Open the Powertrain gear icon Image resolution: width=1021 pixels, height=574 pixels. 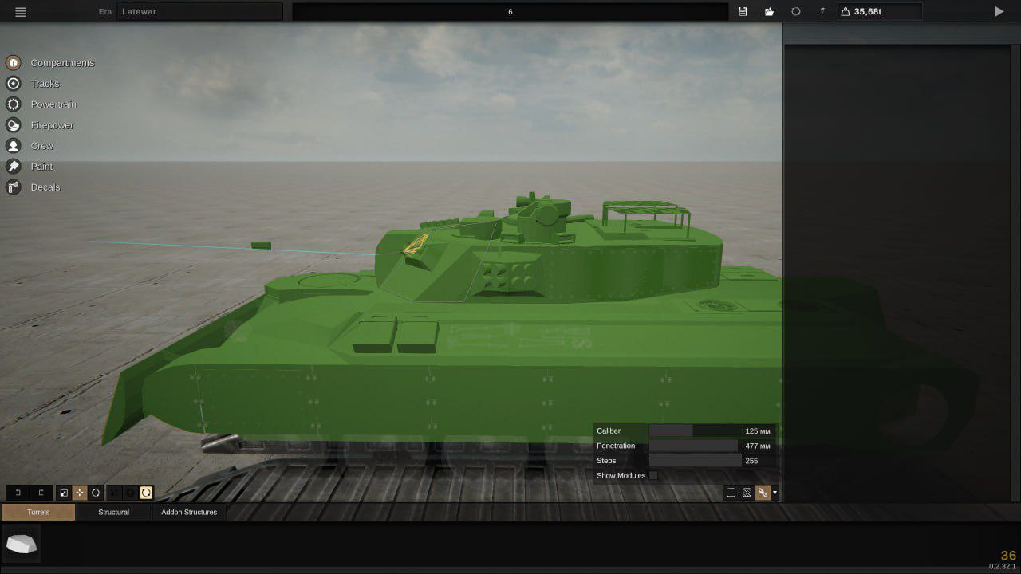tap(14, 104)
